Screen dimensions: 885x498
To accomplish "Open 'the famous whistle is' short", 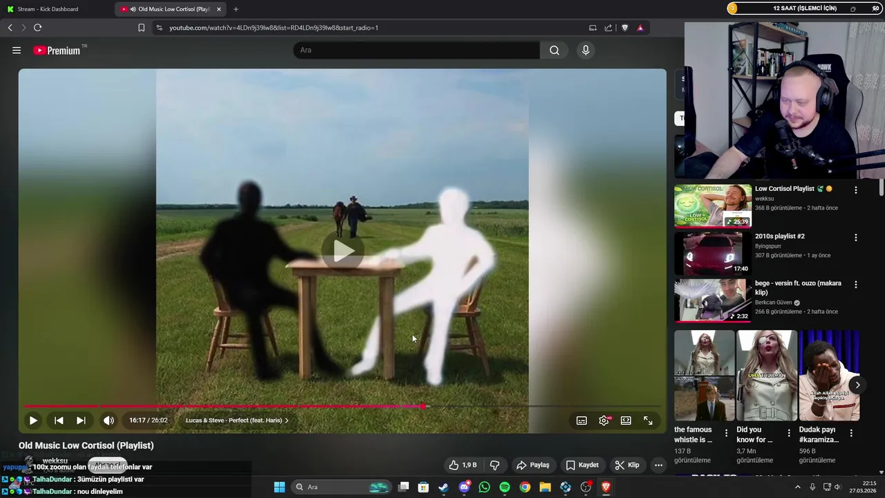I will click(x=704, y=376).
